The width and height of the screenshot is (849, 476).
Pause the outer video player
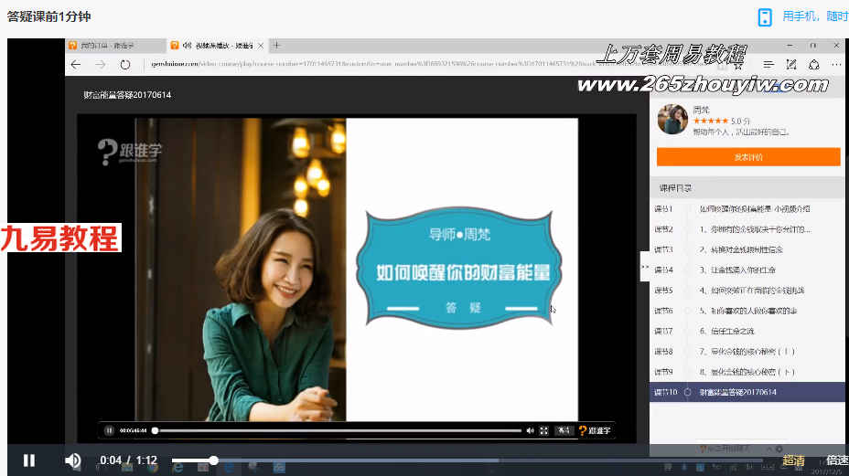tap(29, 460)
